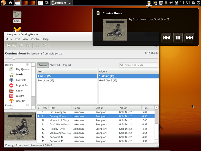Toggle repeat mode in the toolbar
The image size is (201, 151).
(37, 45)
